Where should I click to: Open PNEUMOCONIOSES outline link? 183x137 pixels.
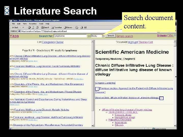coord(120,120)
